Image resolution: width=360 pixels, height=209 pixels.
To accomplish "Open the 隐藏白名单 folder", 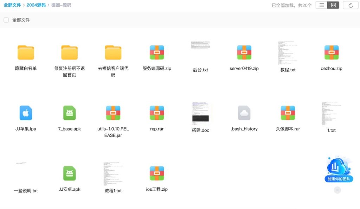I will (x=26, y=53).
